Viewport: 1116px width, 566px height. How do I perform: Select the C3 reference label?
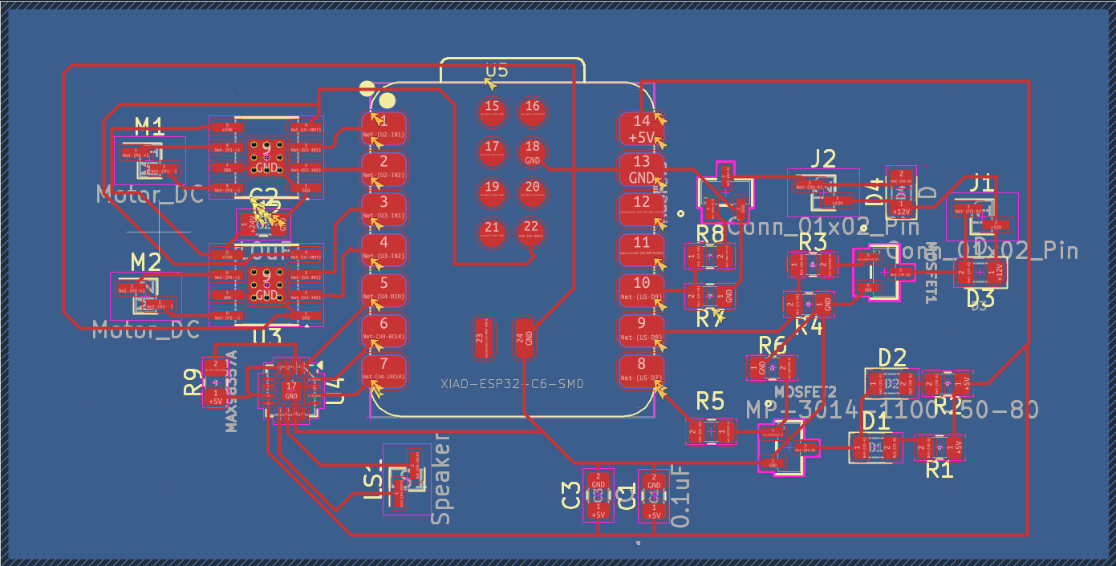[x=570, y=495]
